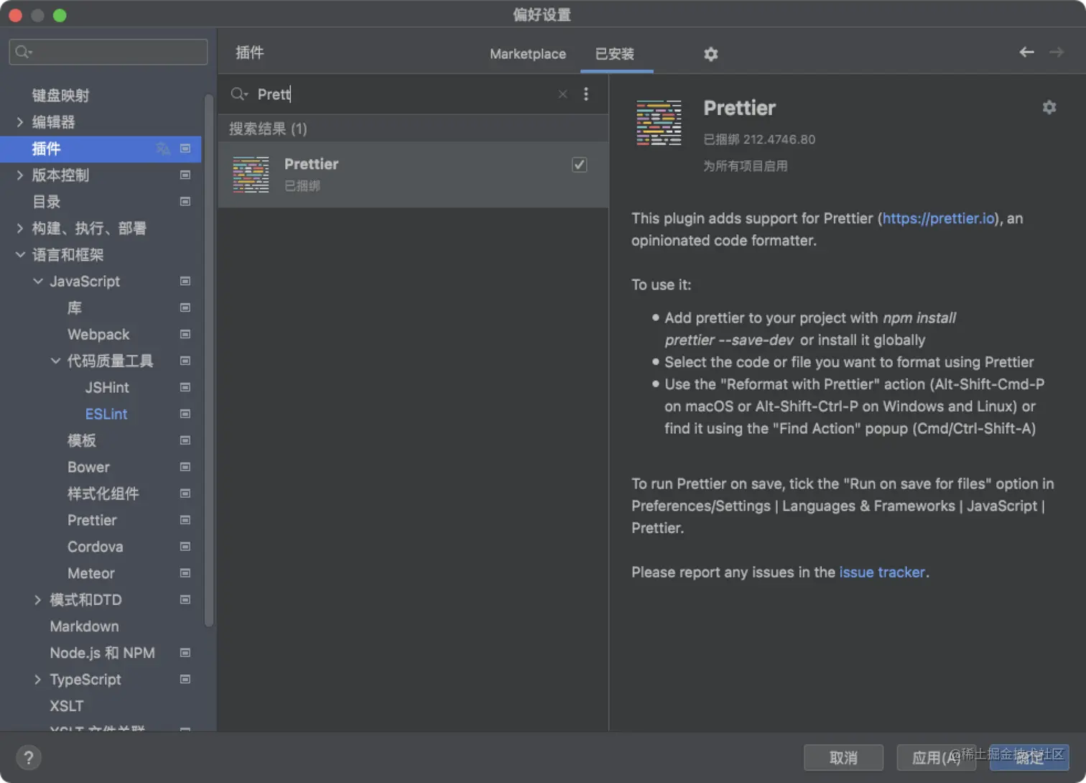Clear the plugin search with the X icon
Viewport: 1086px width, 783px height.
pos(563,94)
